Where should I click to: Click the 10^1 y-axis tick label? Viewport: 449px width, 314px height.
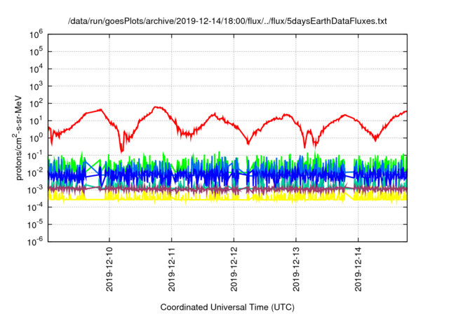point(36,121)
